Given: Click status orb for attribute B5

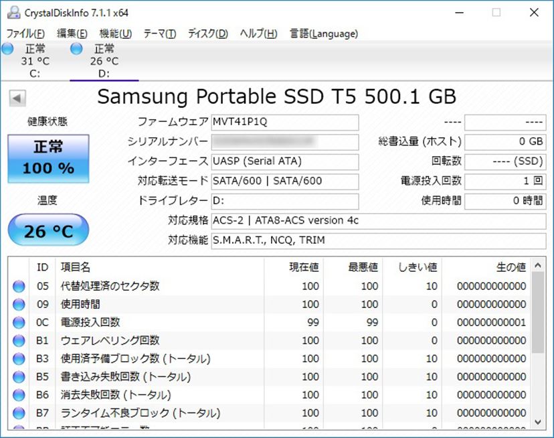Looking at the screenshot, I should pos(19,377).
